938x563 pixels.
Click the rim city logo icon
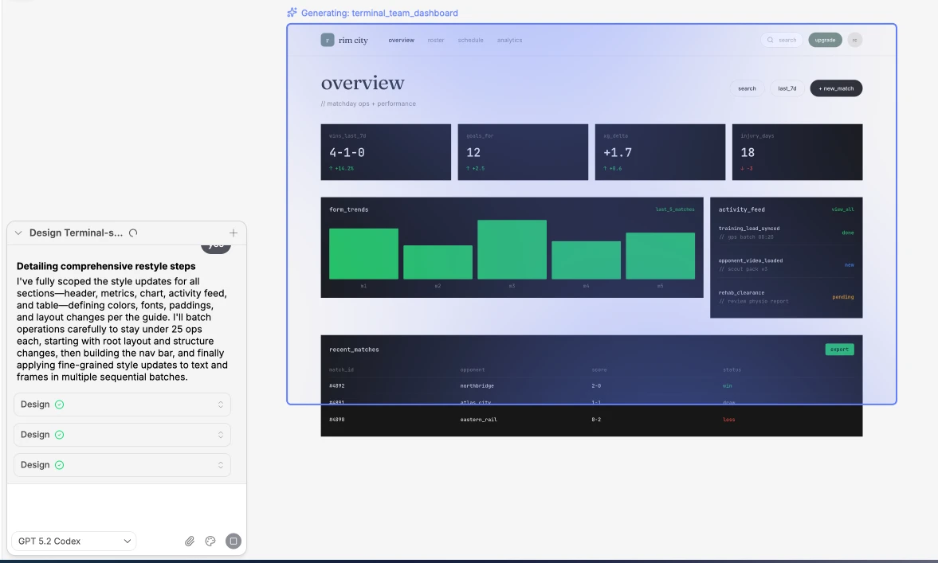(x=328, y=40)
